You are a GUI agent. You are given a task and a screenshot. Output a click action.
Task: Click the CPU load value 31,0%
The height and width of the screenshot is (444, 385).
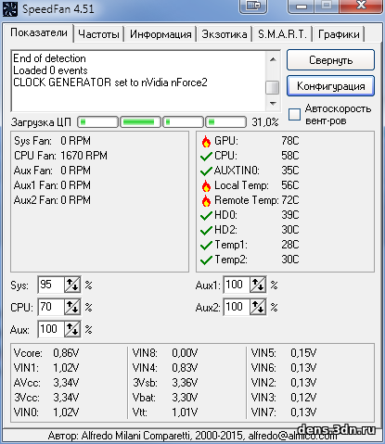(x=265, y=122)
